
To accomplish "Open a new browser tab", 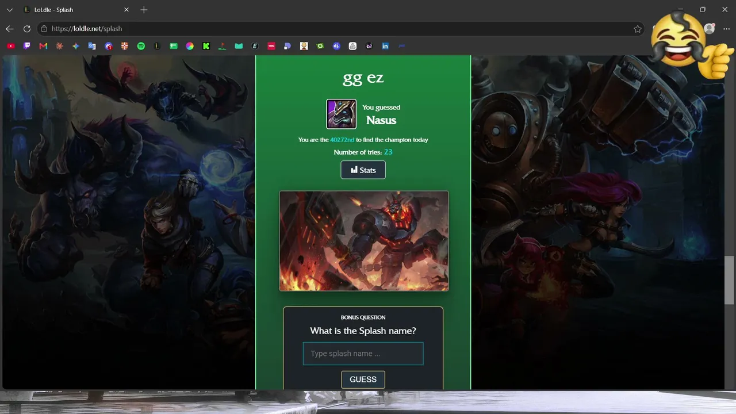I will click(144, 10).
